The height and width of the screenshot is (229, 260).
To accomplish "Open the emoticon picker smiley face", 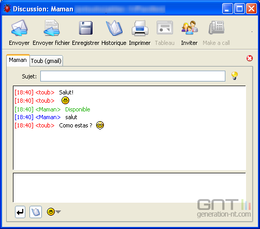I will (51, 211).
